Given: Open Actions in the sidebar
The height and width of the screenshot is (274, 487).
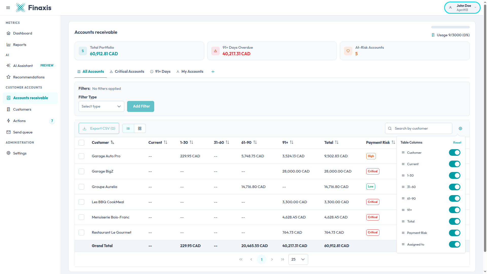Looking at the screenshot, I should [30, 121].
